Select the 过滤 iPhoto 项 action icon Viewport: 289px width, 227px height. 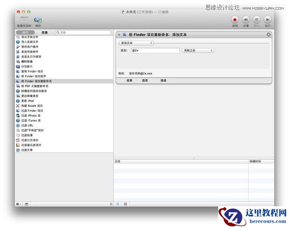click(18, 115)
